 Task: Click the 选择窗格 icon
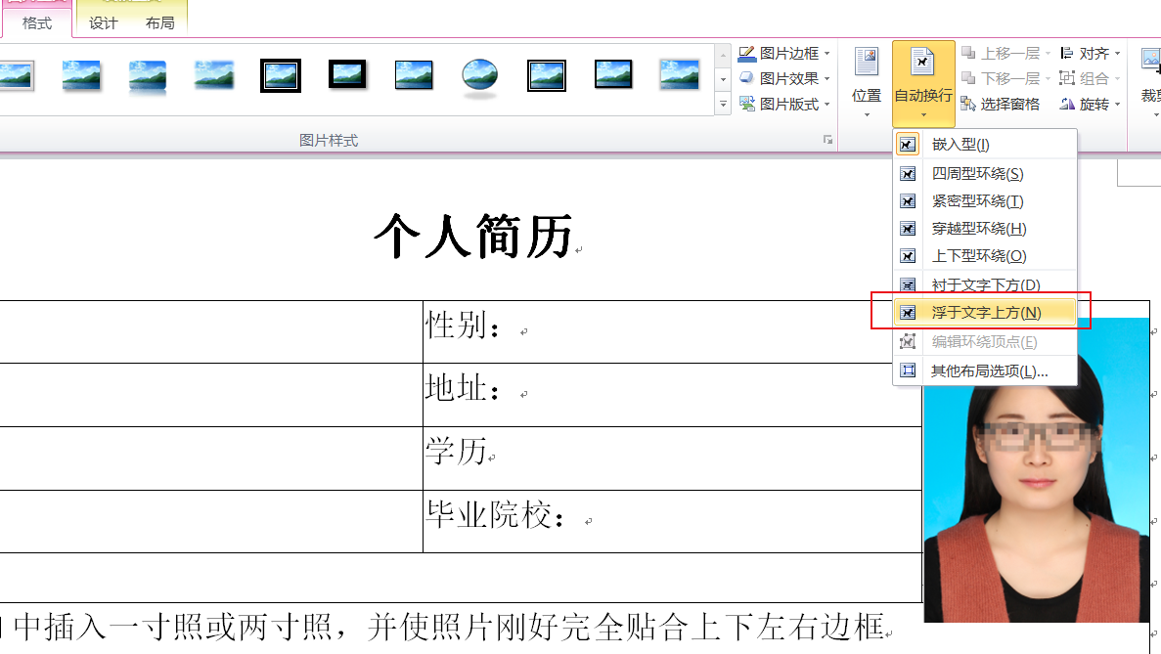pos(967,105)
